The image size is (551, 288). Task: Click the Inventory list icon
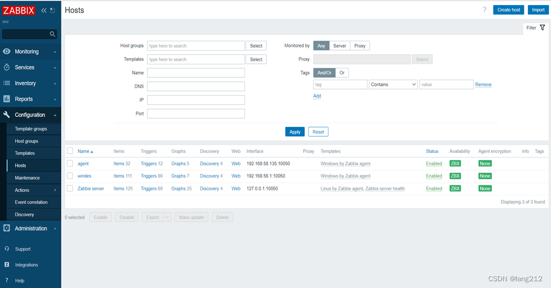(7, 83)
